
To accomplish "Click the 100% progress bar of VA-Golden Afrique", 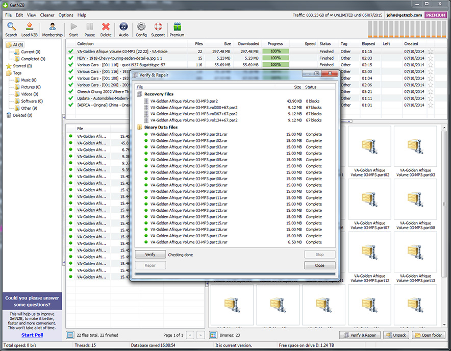I will (275, 52).
